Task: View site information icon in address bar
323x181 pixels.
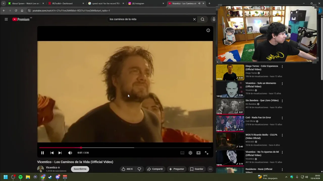Action: (x=29, y=11)
